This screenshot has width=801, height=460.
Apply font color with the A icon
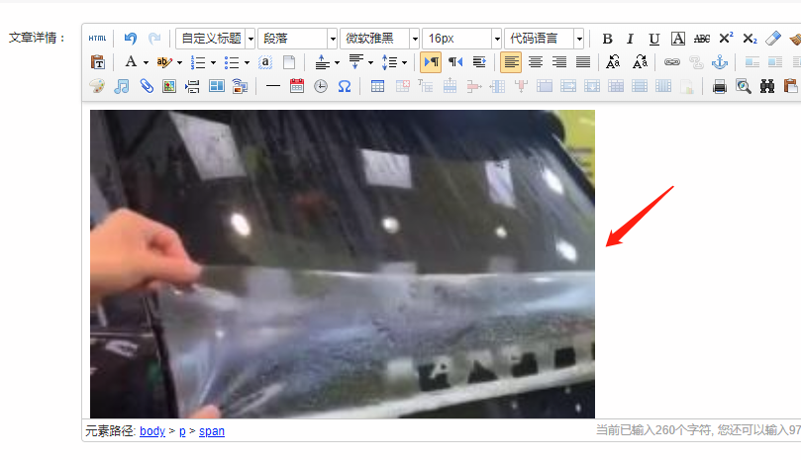tap(131, 62)
